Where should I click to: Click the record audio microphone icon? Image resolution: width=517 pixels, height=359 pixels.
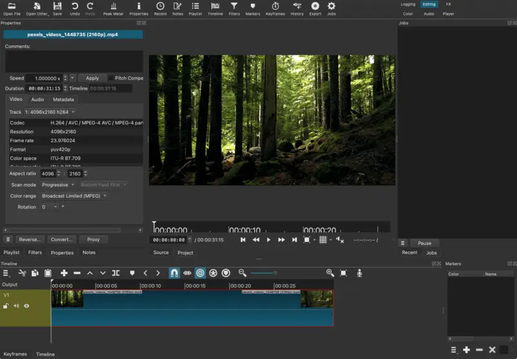coord(360,273)
